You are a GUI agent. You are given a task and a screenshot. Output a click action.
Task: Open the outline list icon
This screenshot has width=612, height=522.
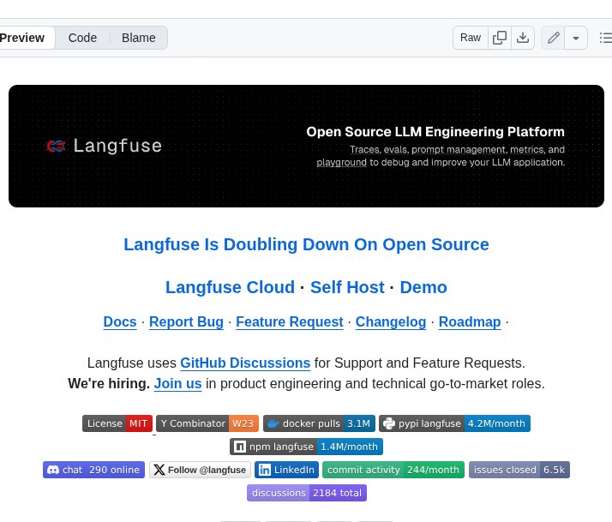[x=605, y=38]
